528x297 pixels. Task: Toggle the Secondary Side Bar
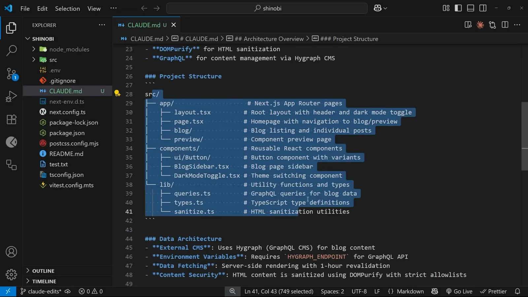[483, 8]
